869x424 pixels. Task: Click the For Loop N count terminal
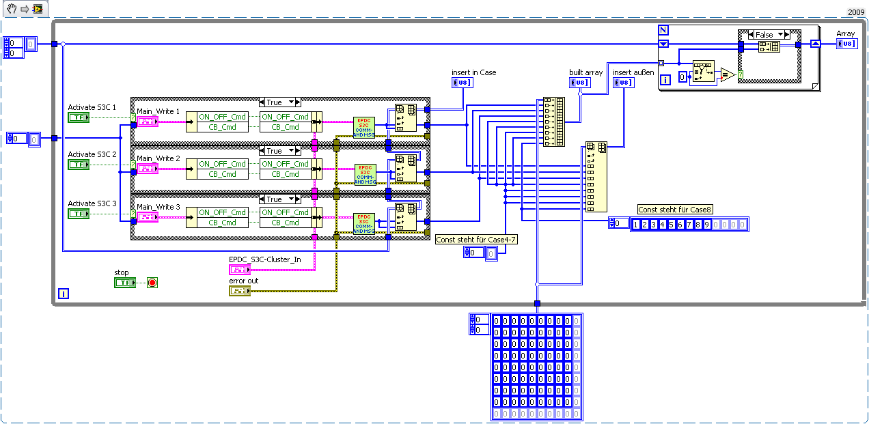click(663, 29)
